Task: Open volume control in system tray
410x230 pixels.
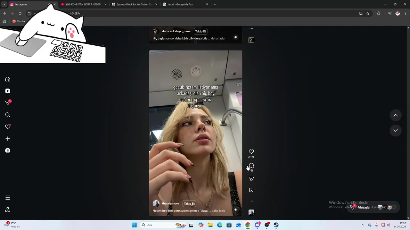Action: point(389,225)
